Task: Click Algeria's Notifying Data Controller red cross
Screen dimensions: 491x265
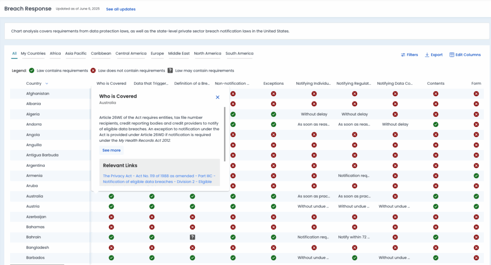Action: click(x=395, y=114)
